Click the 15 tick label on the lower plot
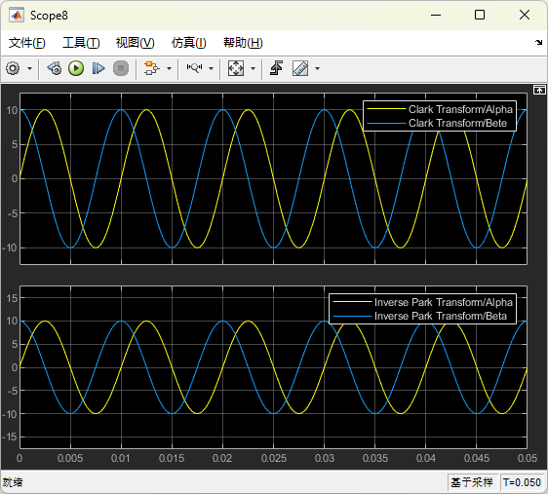This screenshot has width=548, height=494. point(12,298)
